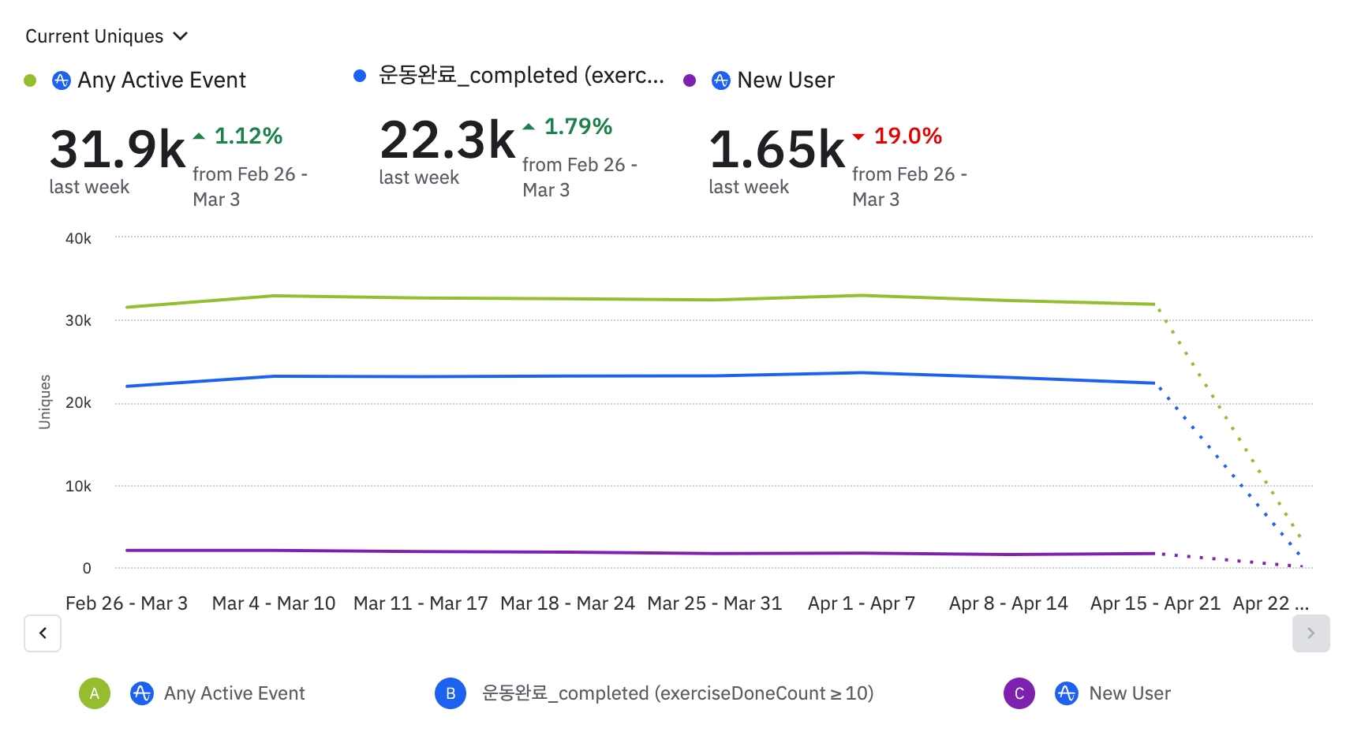This screenshot has width=1346, height=732.
Task: Click the purple dot beside New User header
Action: point(690,80)
